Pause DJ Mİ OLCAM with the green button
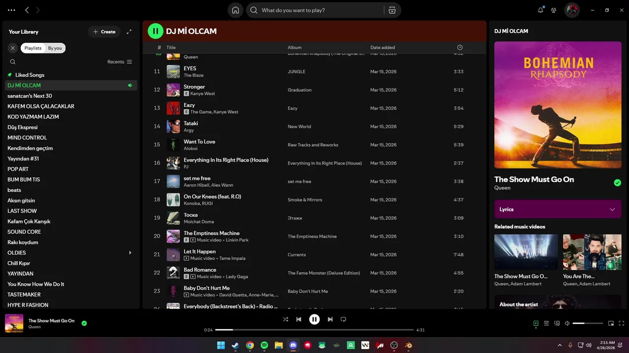629x353 pixels. tap(155, 31)
